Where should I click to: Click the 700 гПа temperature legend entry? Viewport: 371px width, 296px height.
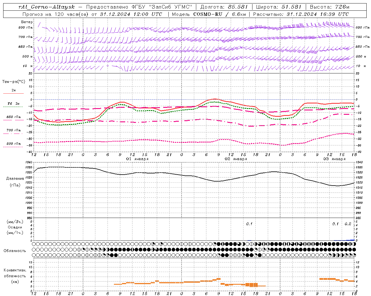pos(14,130)
